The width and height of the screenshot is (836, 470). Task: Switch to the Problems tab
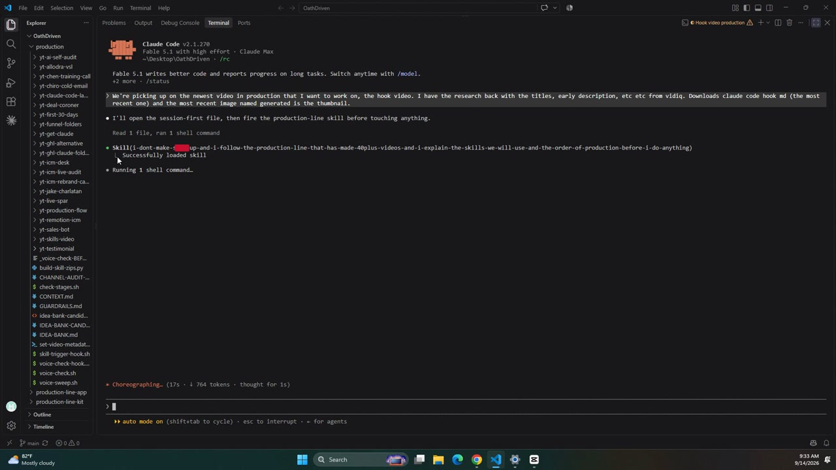coord(114,23)
